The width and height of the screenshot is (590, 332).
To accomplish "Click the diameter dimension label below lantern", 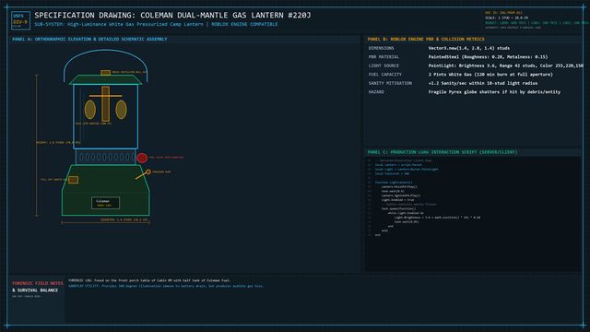I will pos(124,219).
